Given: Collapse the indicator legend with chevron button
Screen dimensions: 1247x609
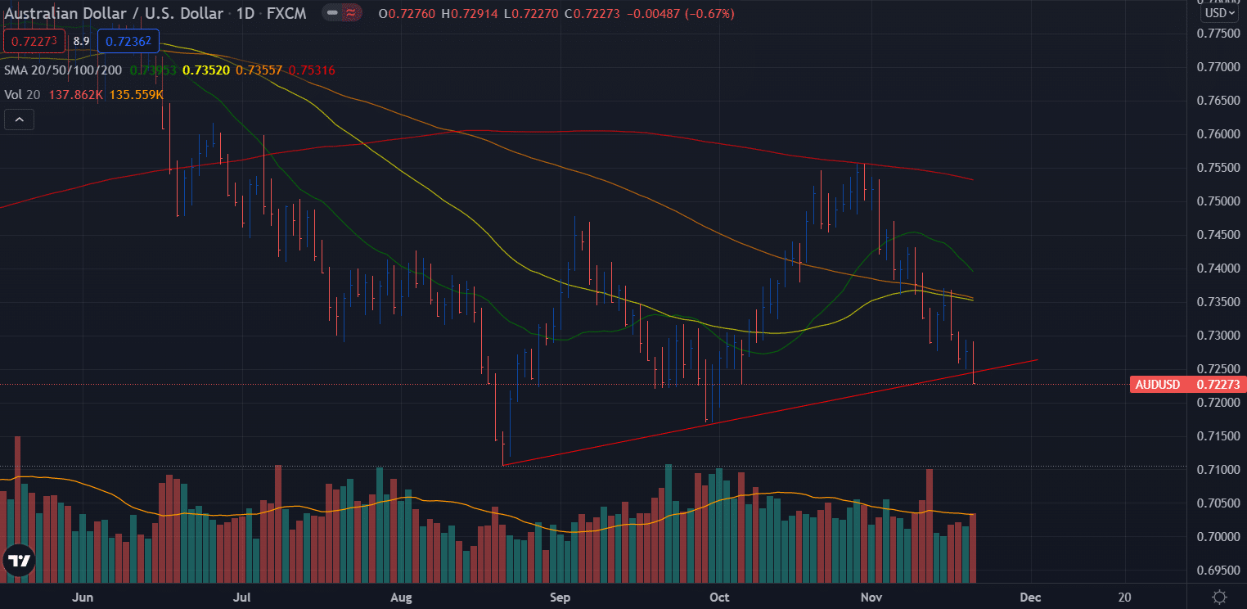Looking at the screenshot, I should tap(19, 120).
